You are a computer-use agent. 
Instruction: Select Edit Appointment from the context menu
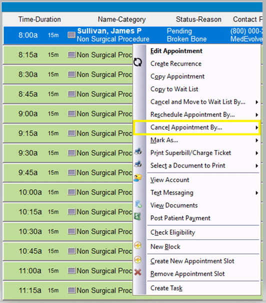coord(176,51)
